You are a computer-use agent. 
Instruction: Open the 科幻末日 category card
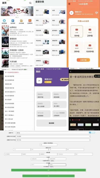[x=42, y=42]
